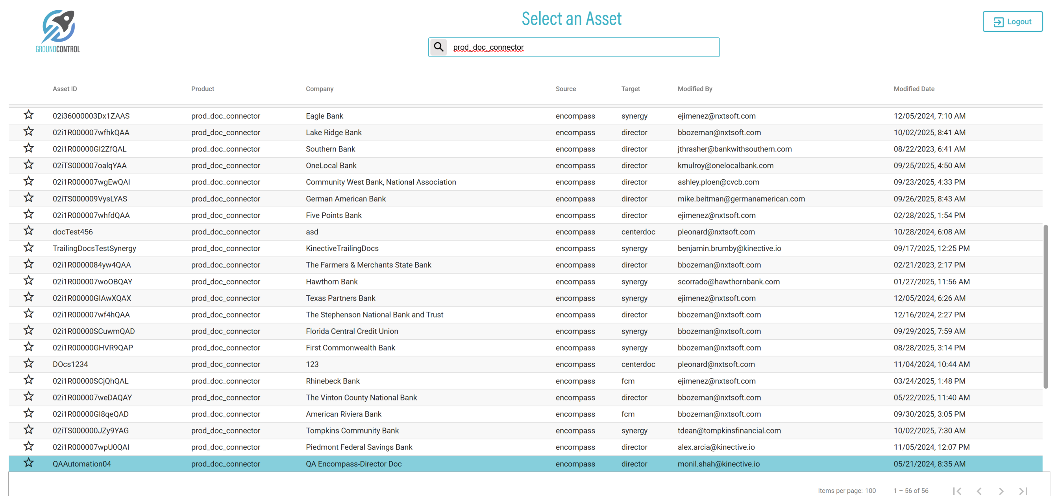Select the Tompkins Community Bank row
This screenshot has width=1058, height=496.
[x=351, y=430]
